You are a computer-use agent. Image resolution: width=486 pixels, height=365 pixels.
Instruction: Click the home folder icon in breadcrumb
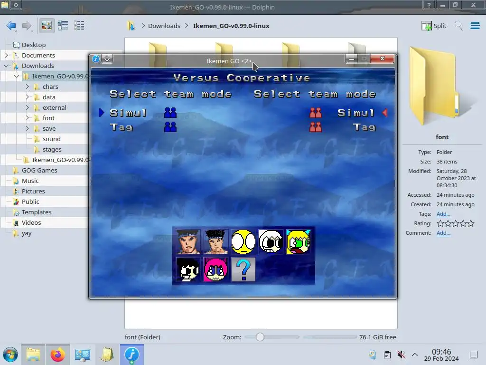[131, 26]
